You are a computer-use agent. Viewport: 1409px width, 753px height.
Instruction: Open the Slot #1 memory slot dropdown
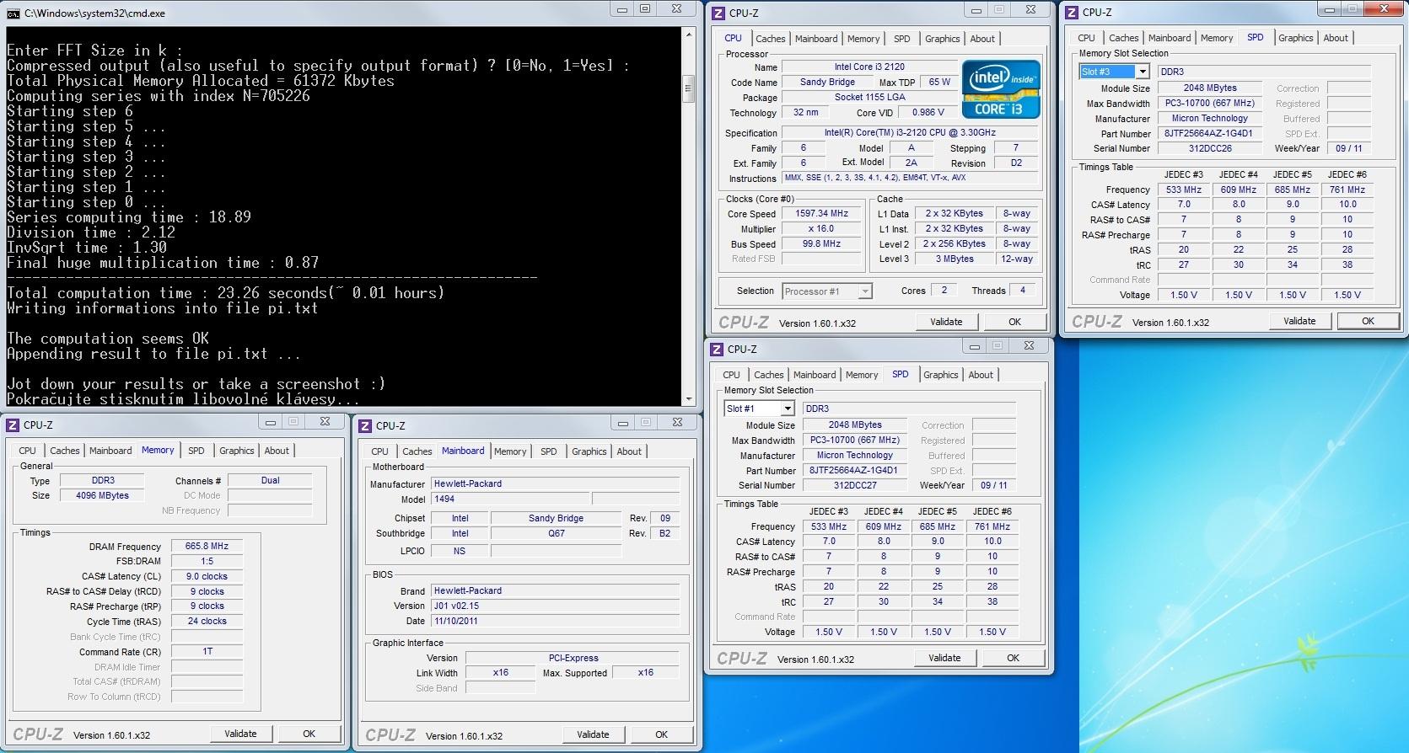point(787,409)
